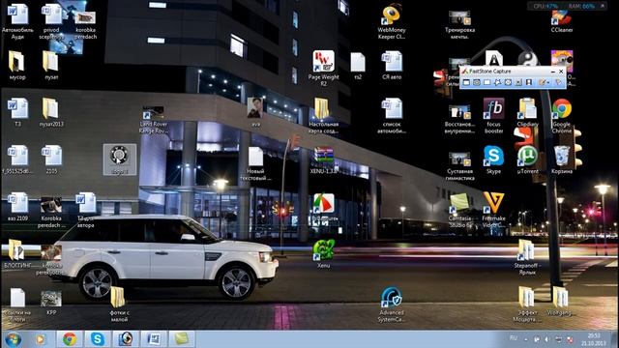Select БЛОГГИНГ folder icon
The height and width of the screenshot is (348, 619).
(17, 253)
